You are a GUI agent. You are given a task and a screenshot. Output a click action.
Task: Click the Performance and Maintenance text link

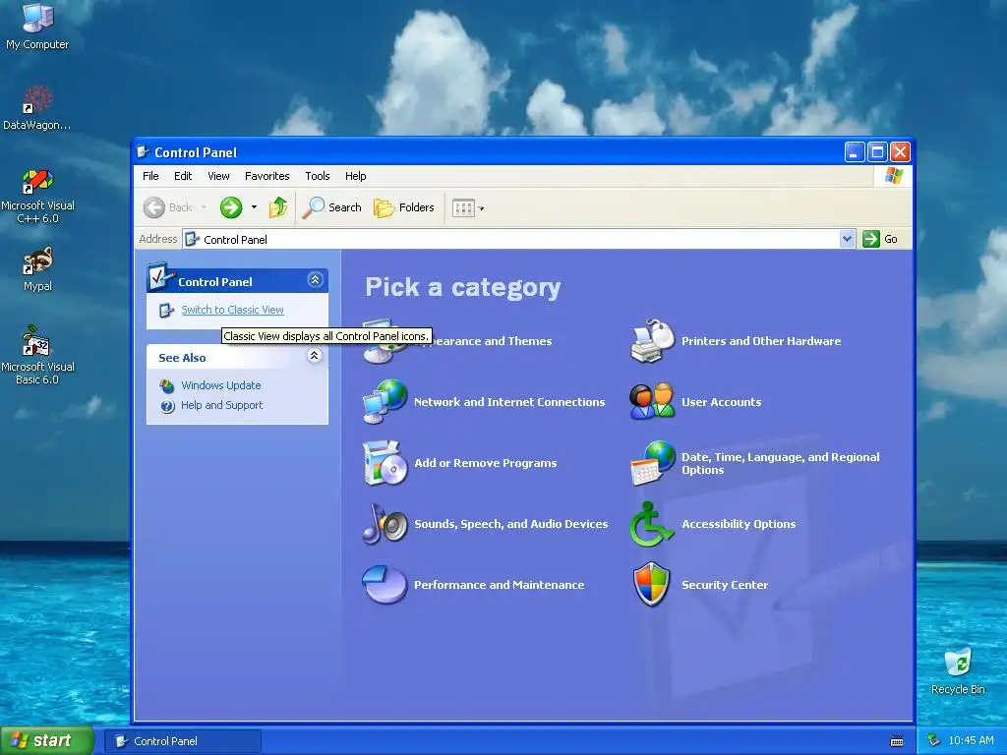click(x=499, y=585)
